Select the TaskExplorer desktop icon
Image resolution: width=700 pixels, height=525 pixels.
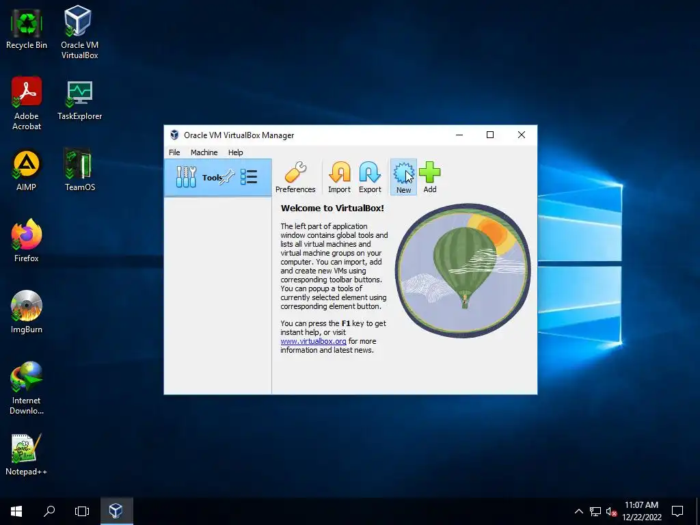(79, 100)
